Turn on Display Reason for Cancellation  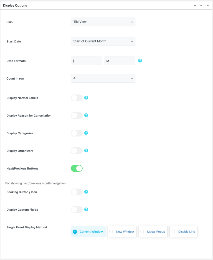pos(77,115)
